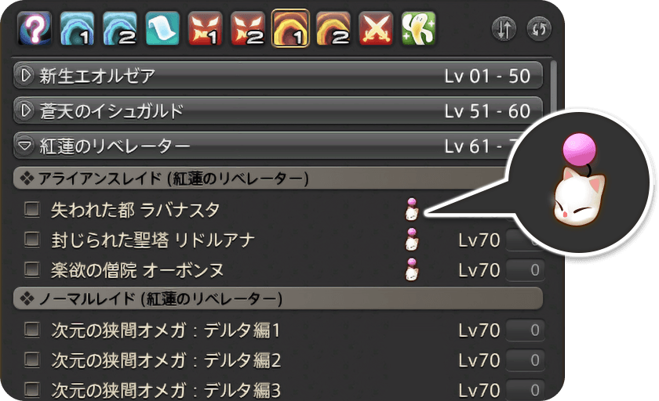Expand the 蒼天のイシュガルド section
Image resolution: width=659 pixels, height=401 pixels.
pyautogui.click(x=278, y=110)
